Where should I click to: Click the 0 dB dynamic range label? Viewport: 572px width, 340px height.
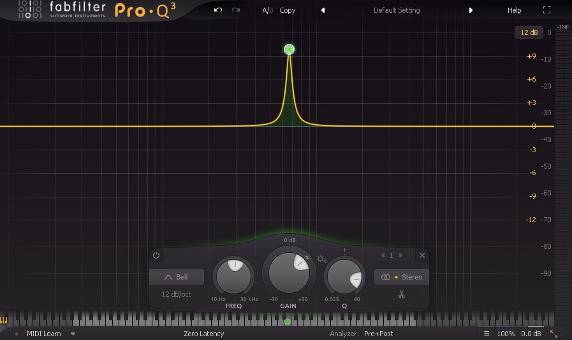pyautogui.click(x=290, y=240)
